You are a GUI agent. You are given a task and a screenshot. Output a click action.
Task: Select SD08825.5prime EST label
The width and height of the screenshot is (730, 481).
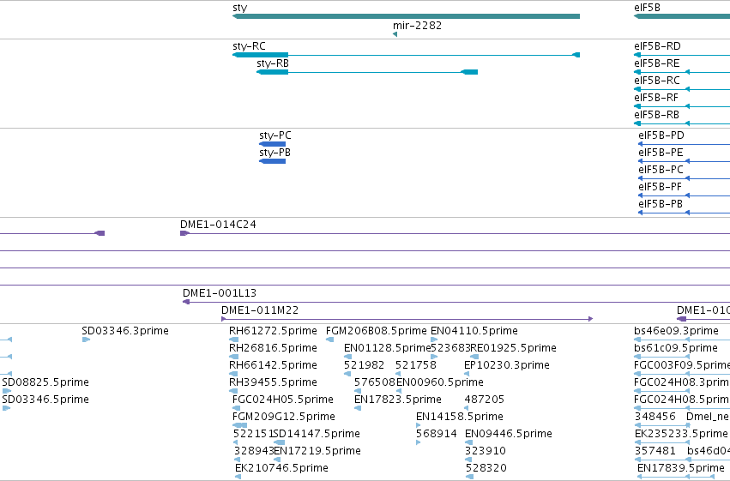click(x=45, y=382)
